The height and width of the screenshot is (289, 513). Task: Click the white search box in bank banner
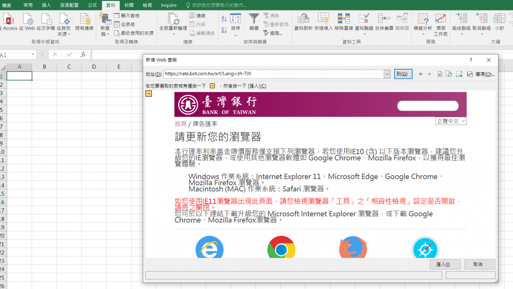(428, 106)
